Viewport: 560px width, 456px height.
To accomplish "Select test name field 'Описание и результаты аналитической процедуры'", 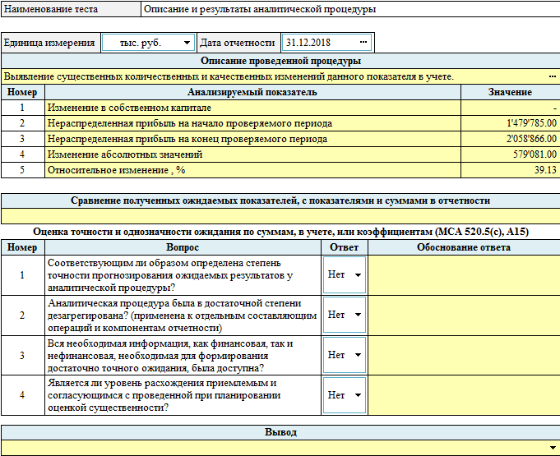I will pyautogui.click(x=350, y=9).
